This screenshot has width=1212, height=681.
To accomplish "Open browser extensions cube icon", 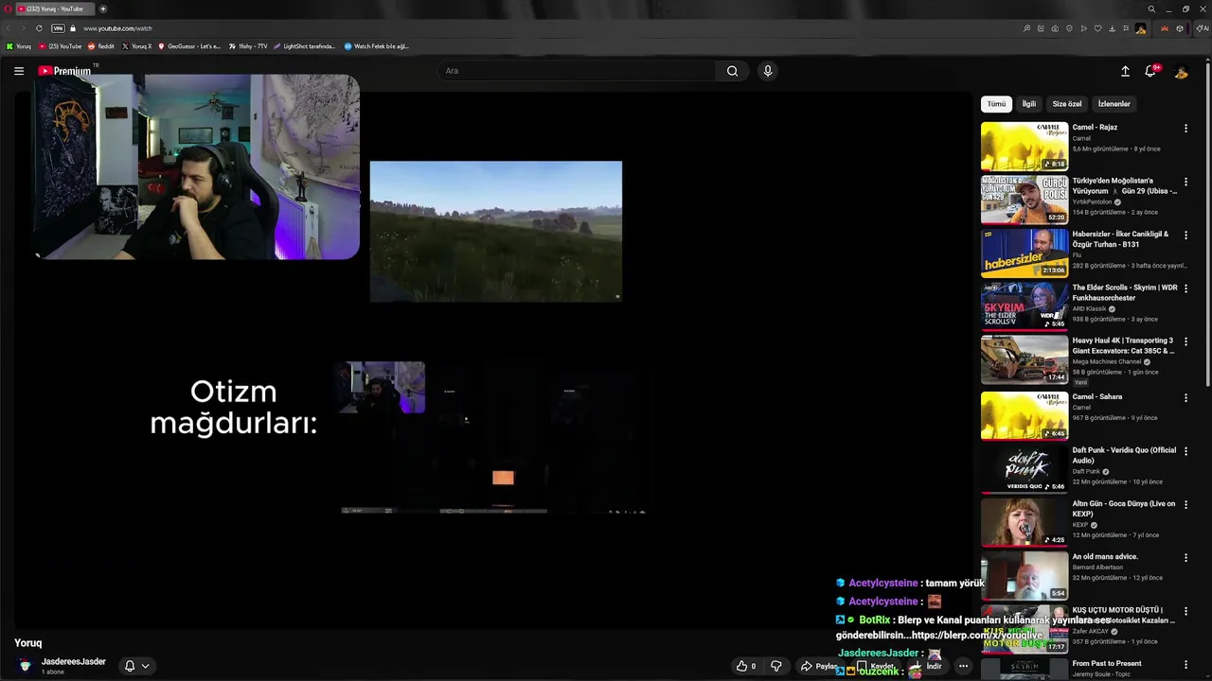I will [1180, 28].
